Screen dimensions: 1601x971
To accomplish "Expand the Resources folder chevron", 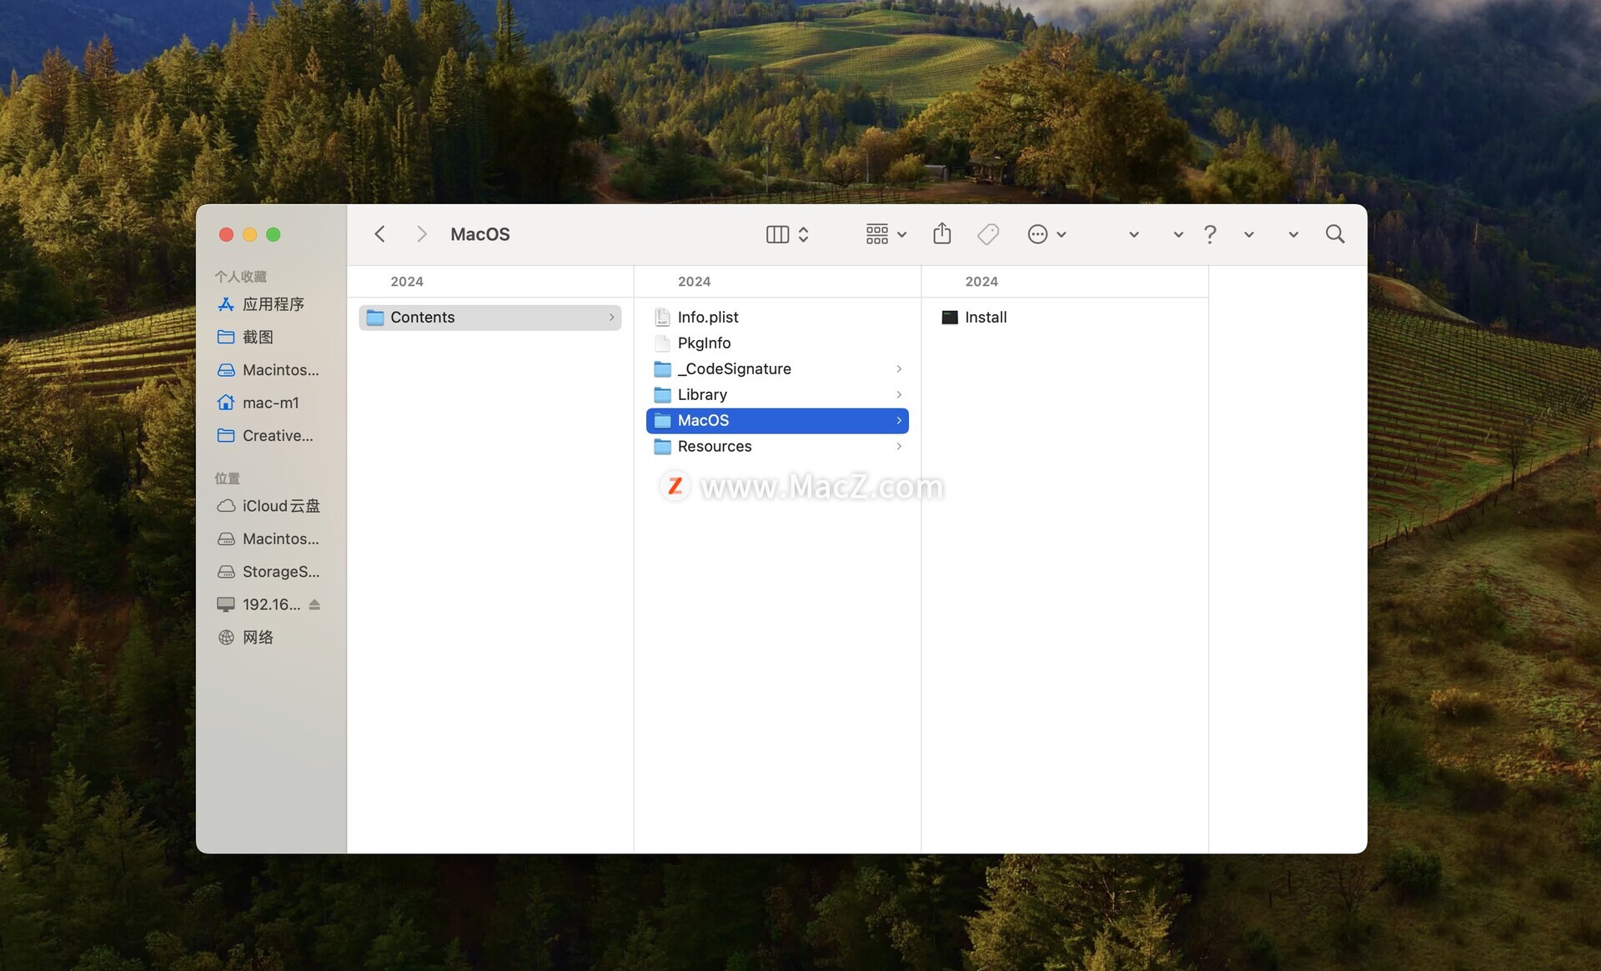I will click(899, 447).
